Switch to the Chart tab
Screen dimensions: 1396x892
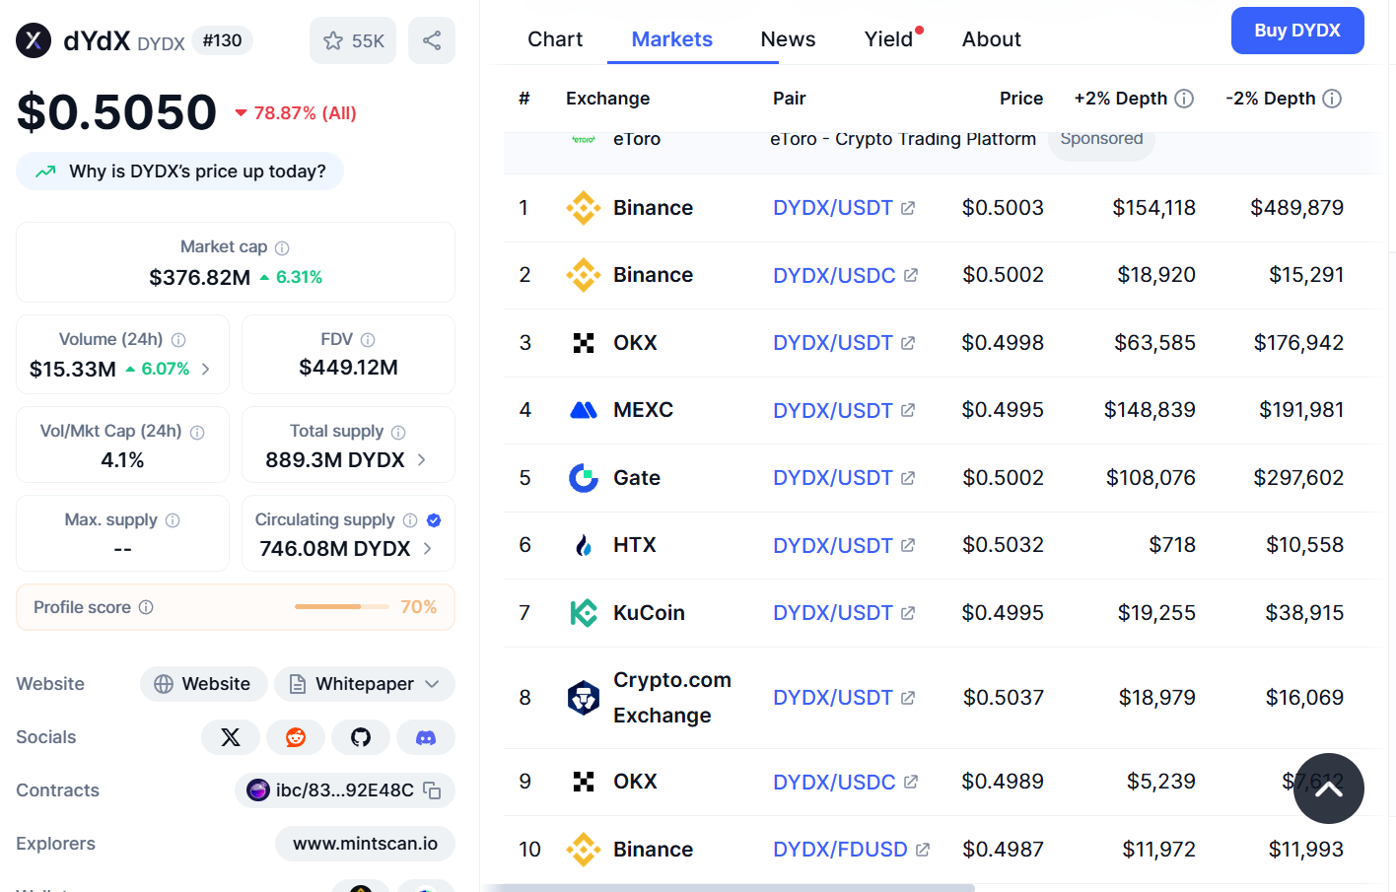point(555,39)
